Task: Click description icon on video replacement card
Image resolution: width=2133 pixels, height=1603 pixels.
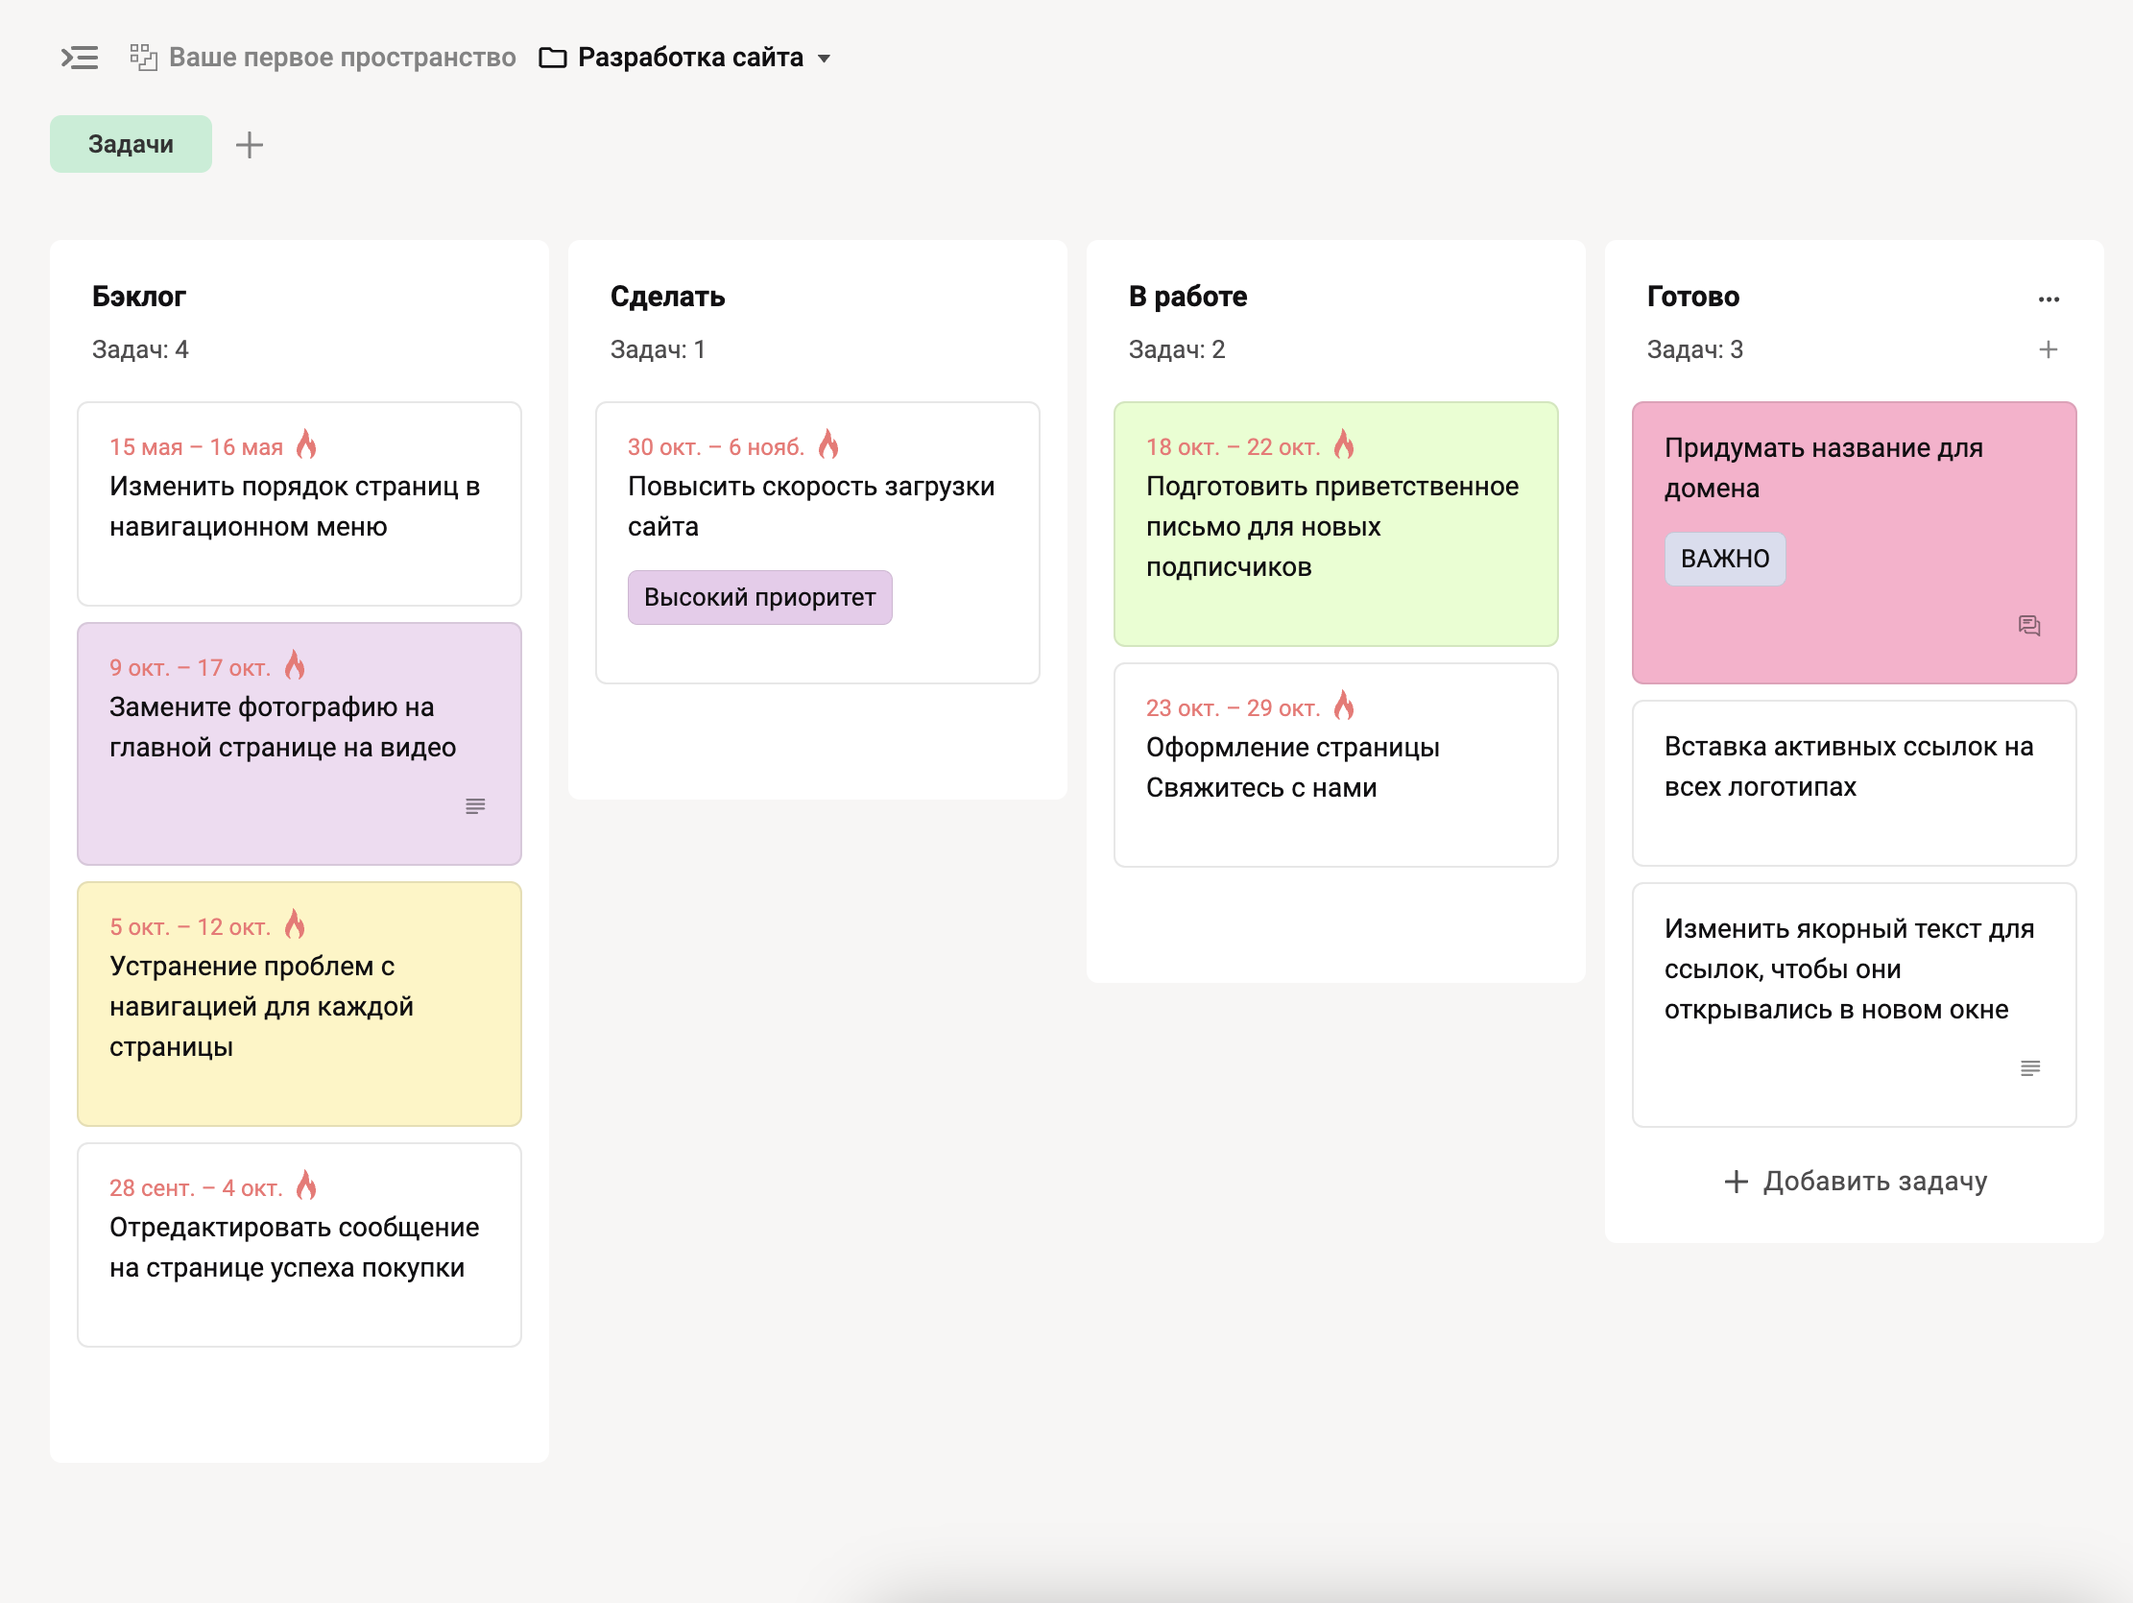Action: point(474,806)
